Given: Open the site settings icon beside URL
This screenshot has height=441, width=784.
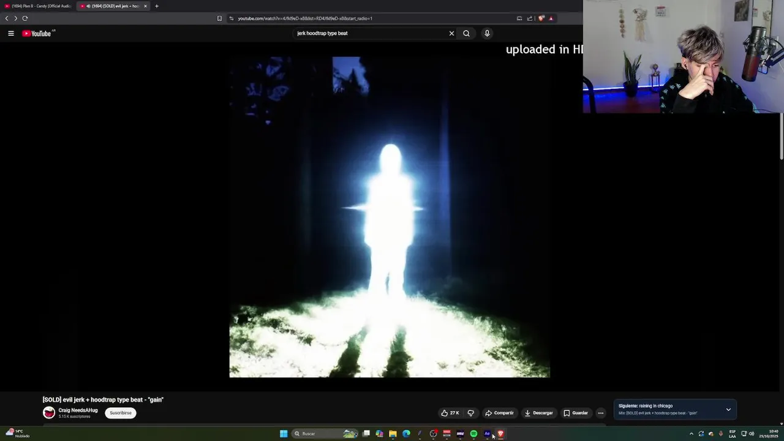Looking at the screenshot, I should tap(232, 18).
